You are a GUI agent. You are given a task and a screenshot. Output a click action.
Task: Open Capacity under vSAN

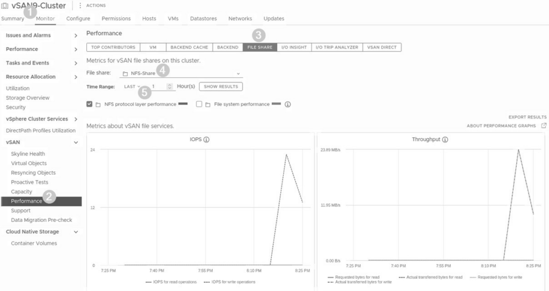coord(21,191)
